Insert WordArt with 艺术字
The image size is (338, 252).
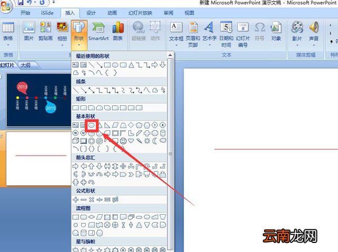(x=210, y=31)
